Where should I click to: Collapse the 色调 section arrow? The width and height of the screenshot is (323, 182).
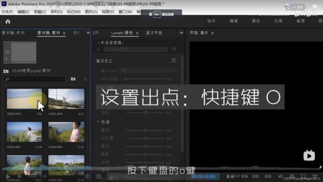click(97, 122)
